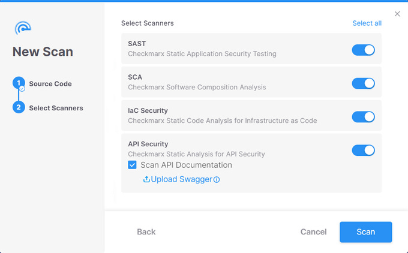Go to the Source Code step
408x253 pixels.
pos(50,84)
